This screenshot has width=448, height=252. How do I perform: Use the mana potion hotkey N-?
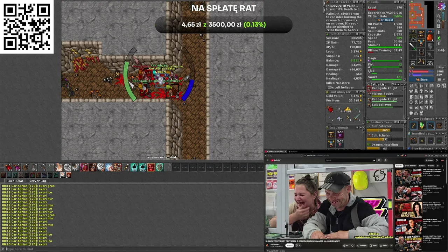coord(17,168)
